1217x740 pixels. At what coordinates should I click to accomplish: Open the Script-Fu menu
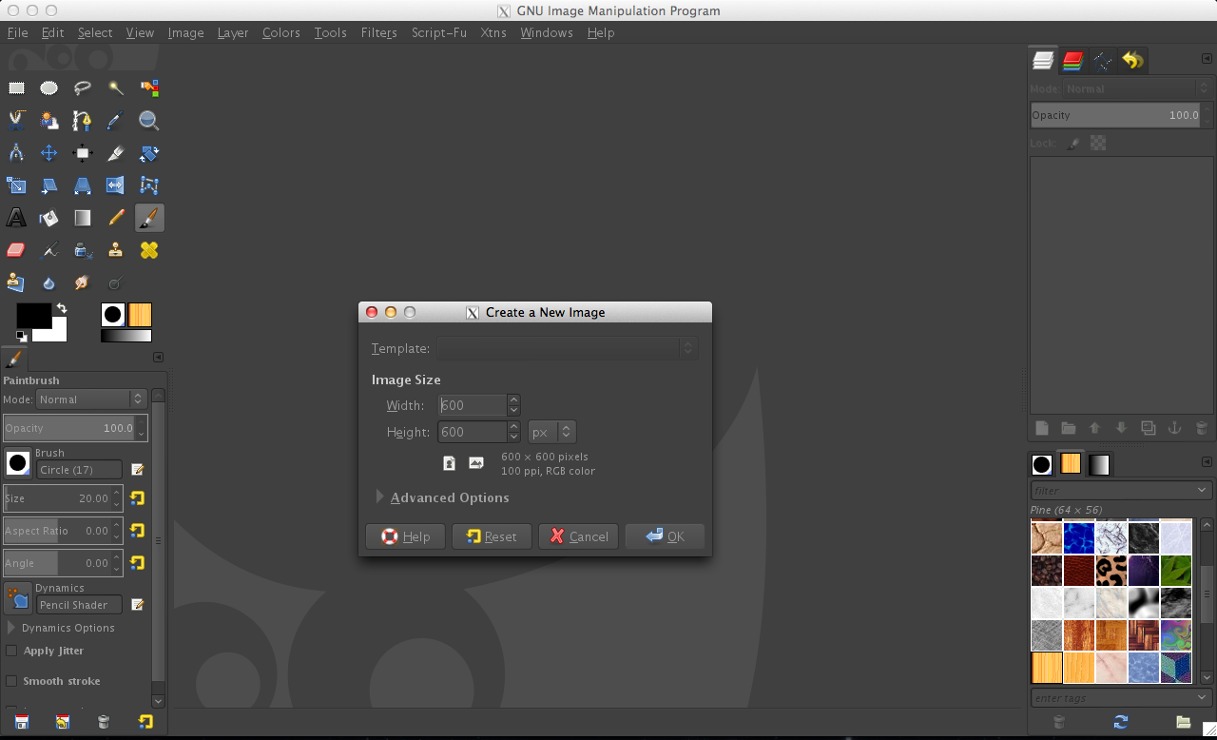pyautogui.click(x=439, y=32)
